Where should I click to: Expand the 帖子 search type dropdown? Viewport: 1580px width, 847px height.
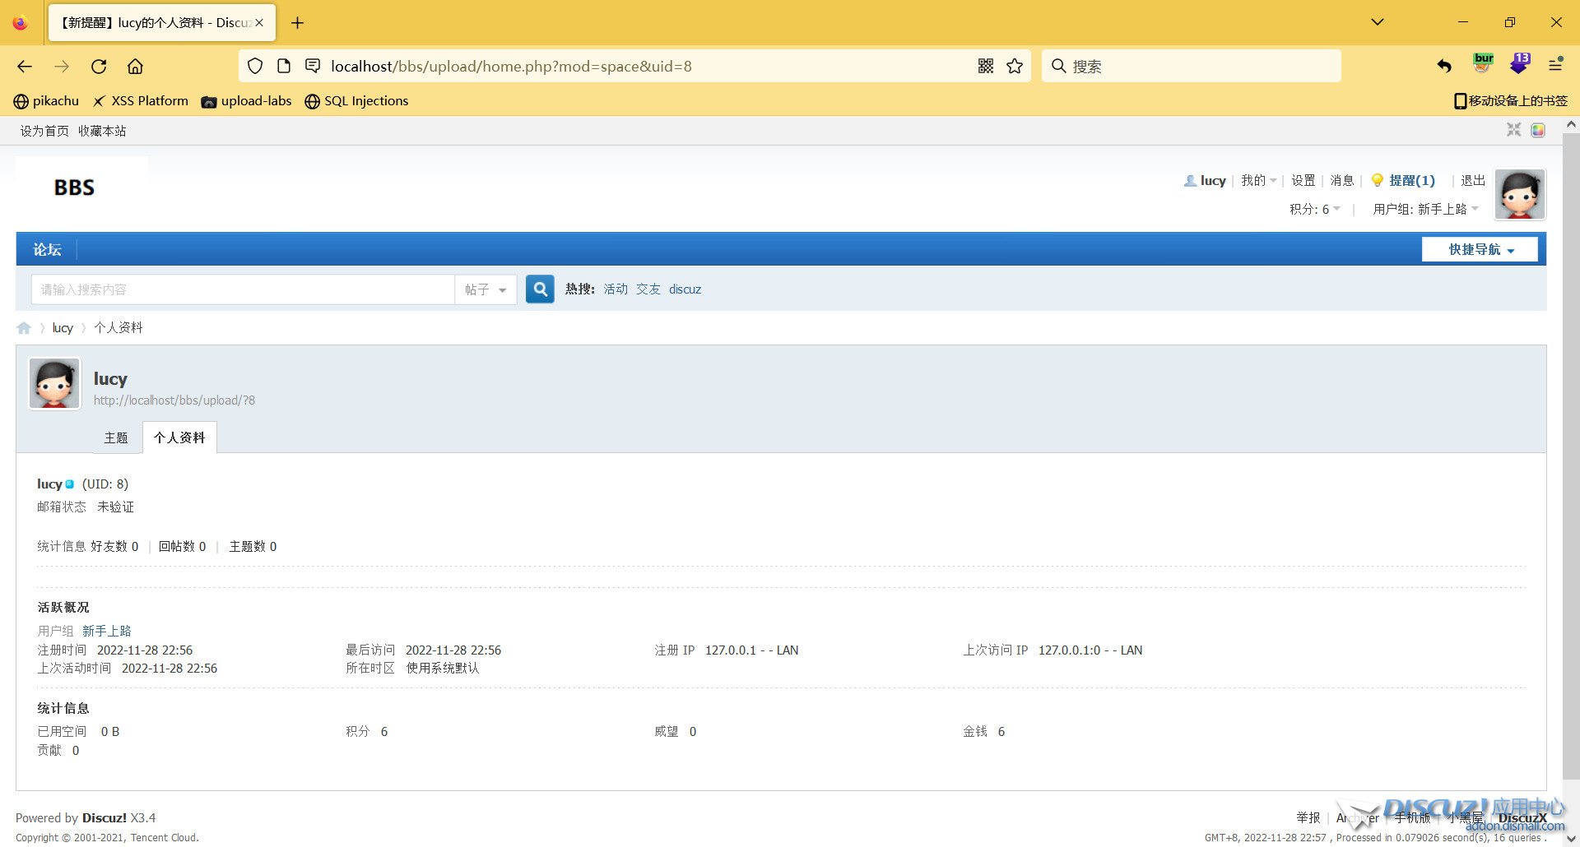(x=486, y=289)
